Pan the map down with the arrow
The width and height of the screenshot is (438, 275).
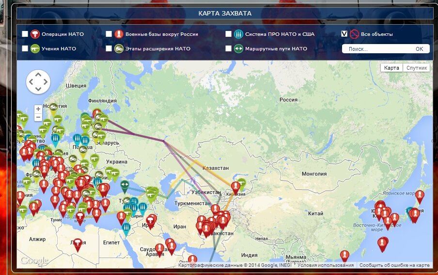pos(38,89)
